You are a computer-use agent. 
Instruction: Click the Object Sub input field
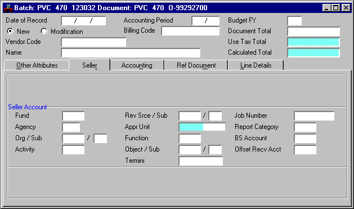click(x=215, y=150)
